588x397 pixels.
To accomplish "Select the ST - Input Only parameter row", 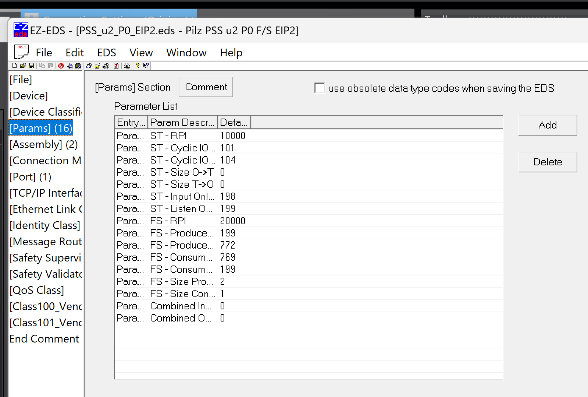I will coord(309,196).
